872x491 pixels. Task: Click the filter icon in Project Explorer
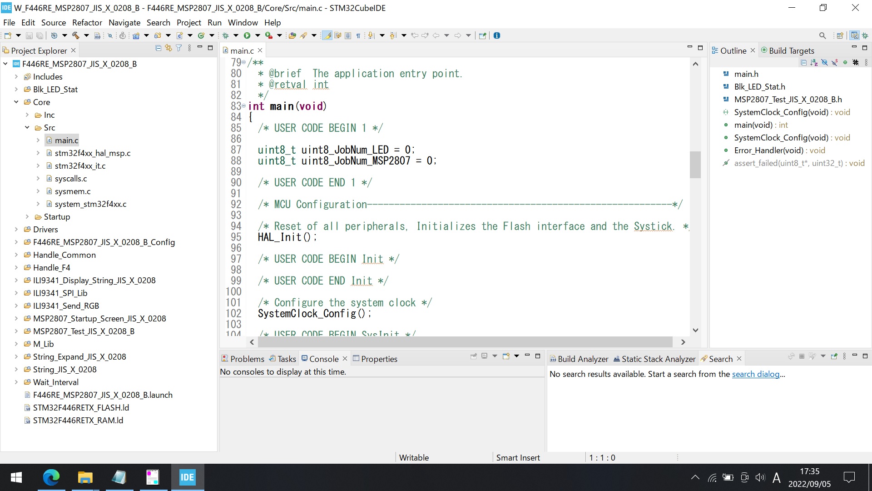point(179,48)
